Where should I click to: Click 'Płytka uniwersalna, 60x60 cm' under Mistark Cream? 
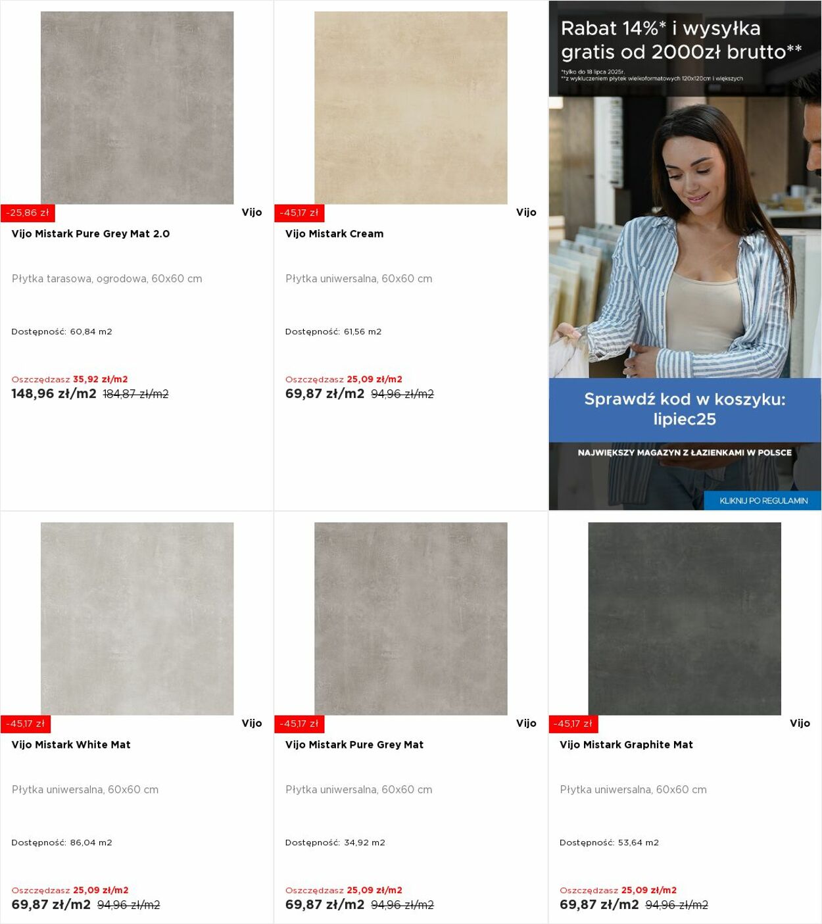click(359, 279)
